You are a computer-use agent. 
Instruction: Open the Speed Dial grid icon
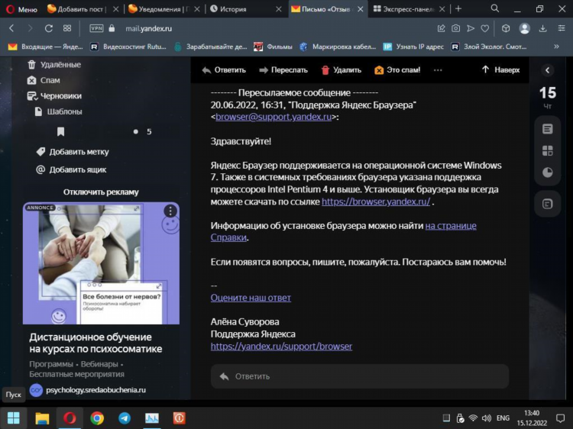coord(67,28)
